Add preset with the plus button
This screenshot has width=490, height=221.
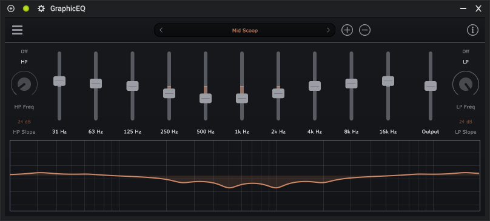(347, 30)
